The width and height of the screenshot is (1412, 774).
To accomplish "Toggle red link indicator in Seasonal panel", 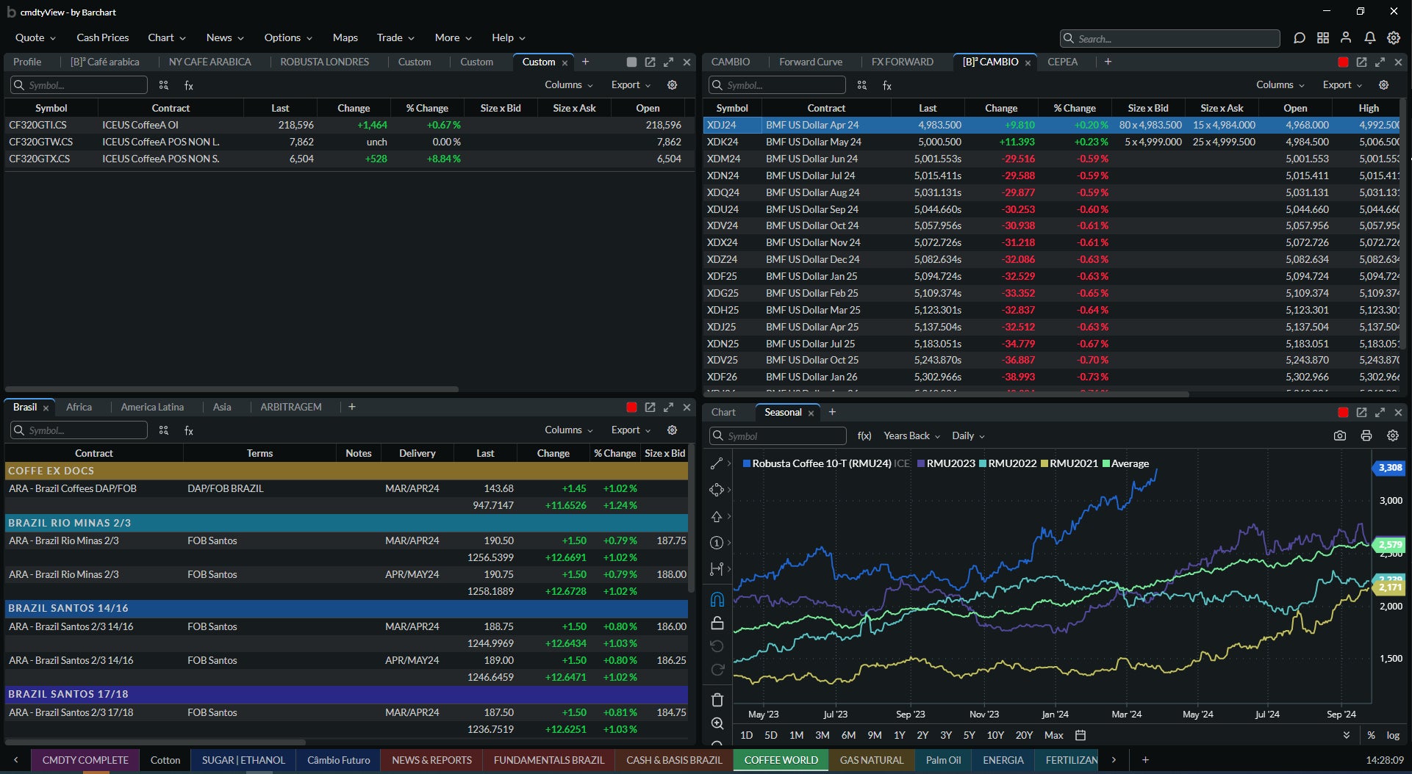I will coord(1343,413).
